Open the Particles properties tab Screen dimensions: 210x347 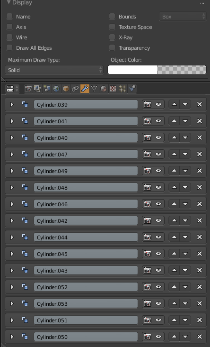pyautogui.click(x=122, y=89)
